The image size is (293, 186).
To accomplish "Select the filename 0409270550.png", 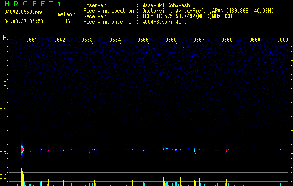I will click(x=24, y=12).
